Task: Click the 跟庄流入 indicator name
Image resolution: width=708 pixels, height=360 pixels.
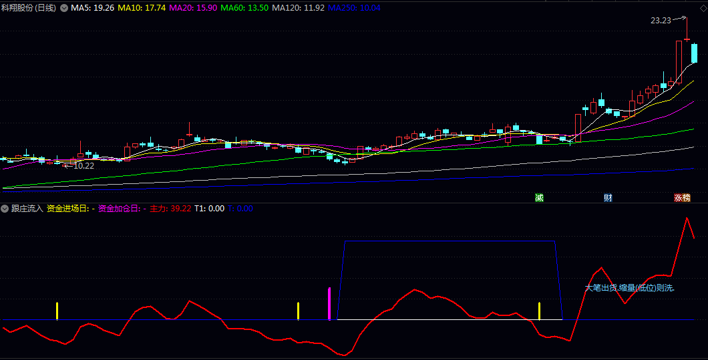Action: point(27,209)
